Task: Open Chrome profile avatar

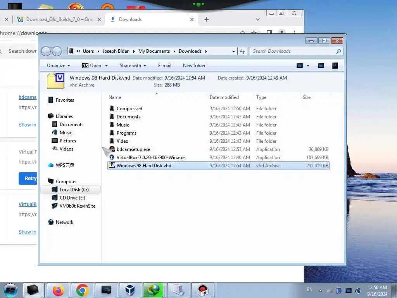Action: [281, 32]
